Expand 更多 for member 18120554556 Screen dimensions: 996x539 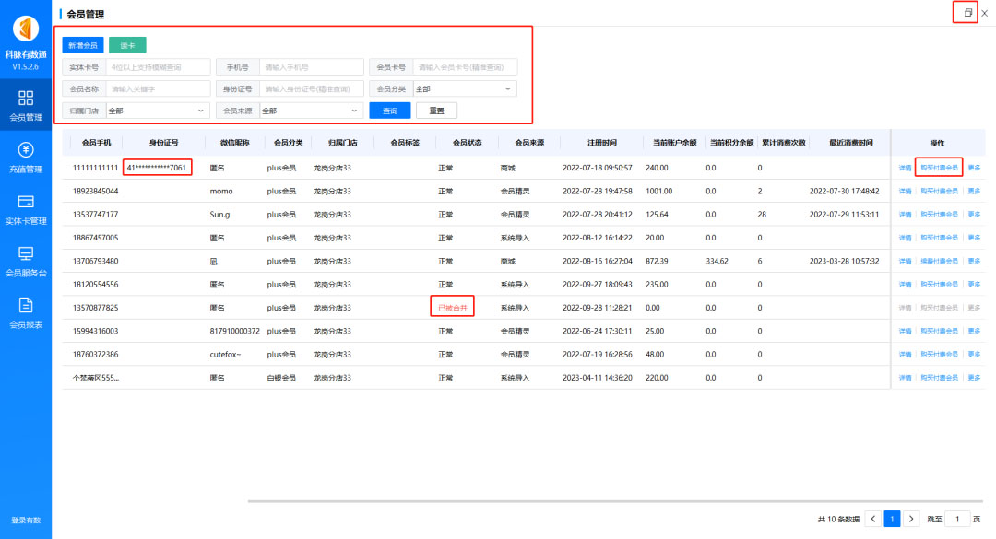974,285
